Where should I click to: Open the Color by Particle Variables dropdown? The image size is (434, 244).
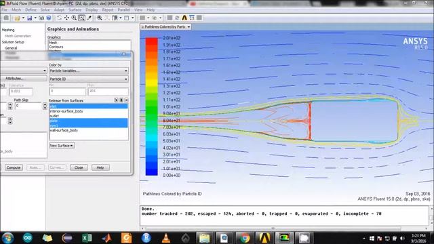89,70
